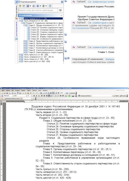
Task: Click filter icon beside Garant search field
Action: [x=60, y=10]
